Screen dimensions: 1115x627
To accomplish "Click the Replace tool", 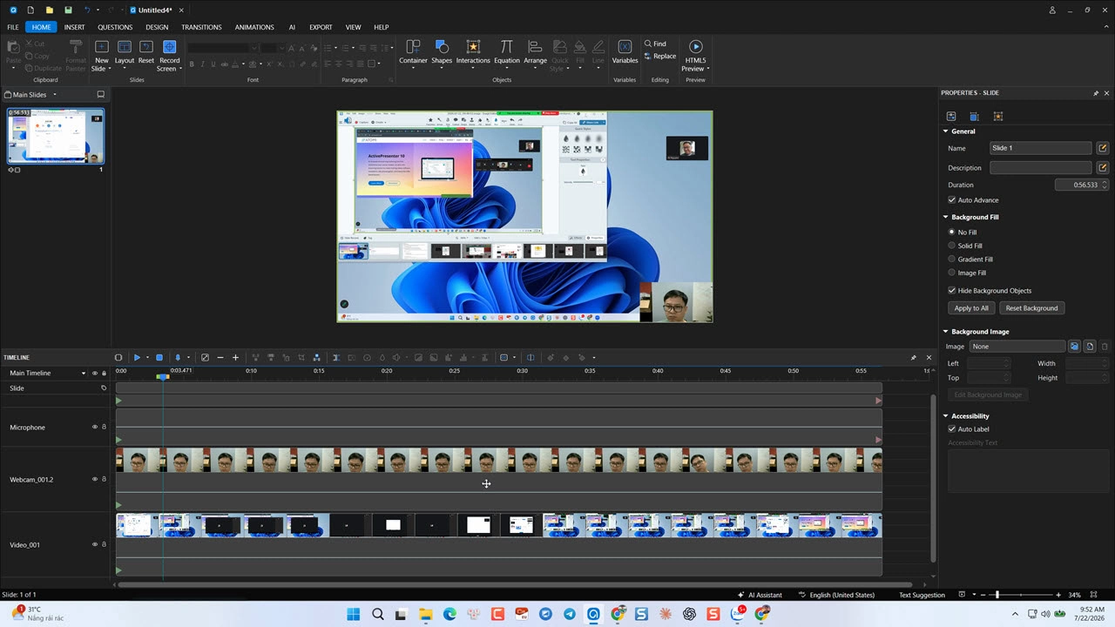I will click(x=659, y=57).
